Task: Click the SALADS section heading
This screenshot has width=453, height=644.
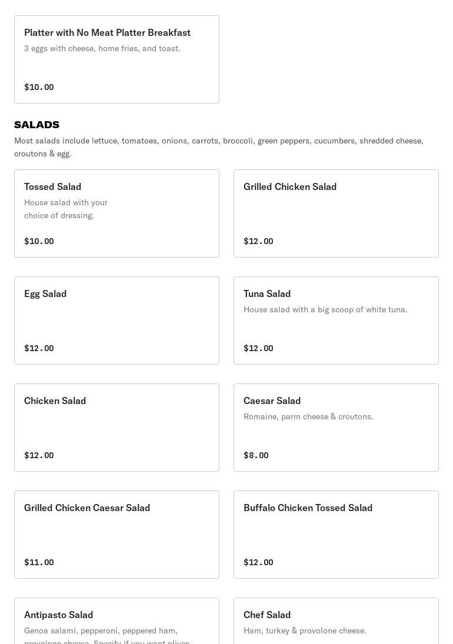Action: coord(36,125)
